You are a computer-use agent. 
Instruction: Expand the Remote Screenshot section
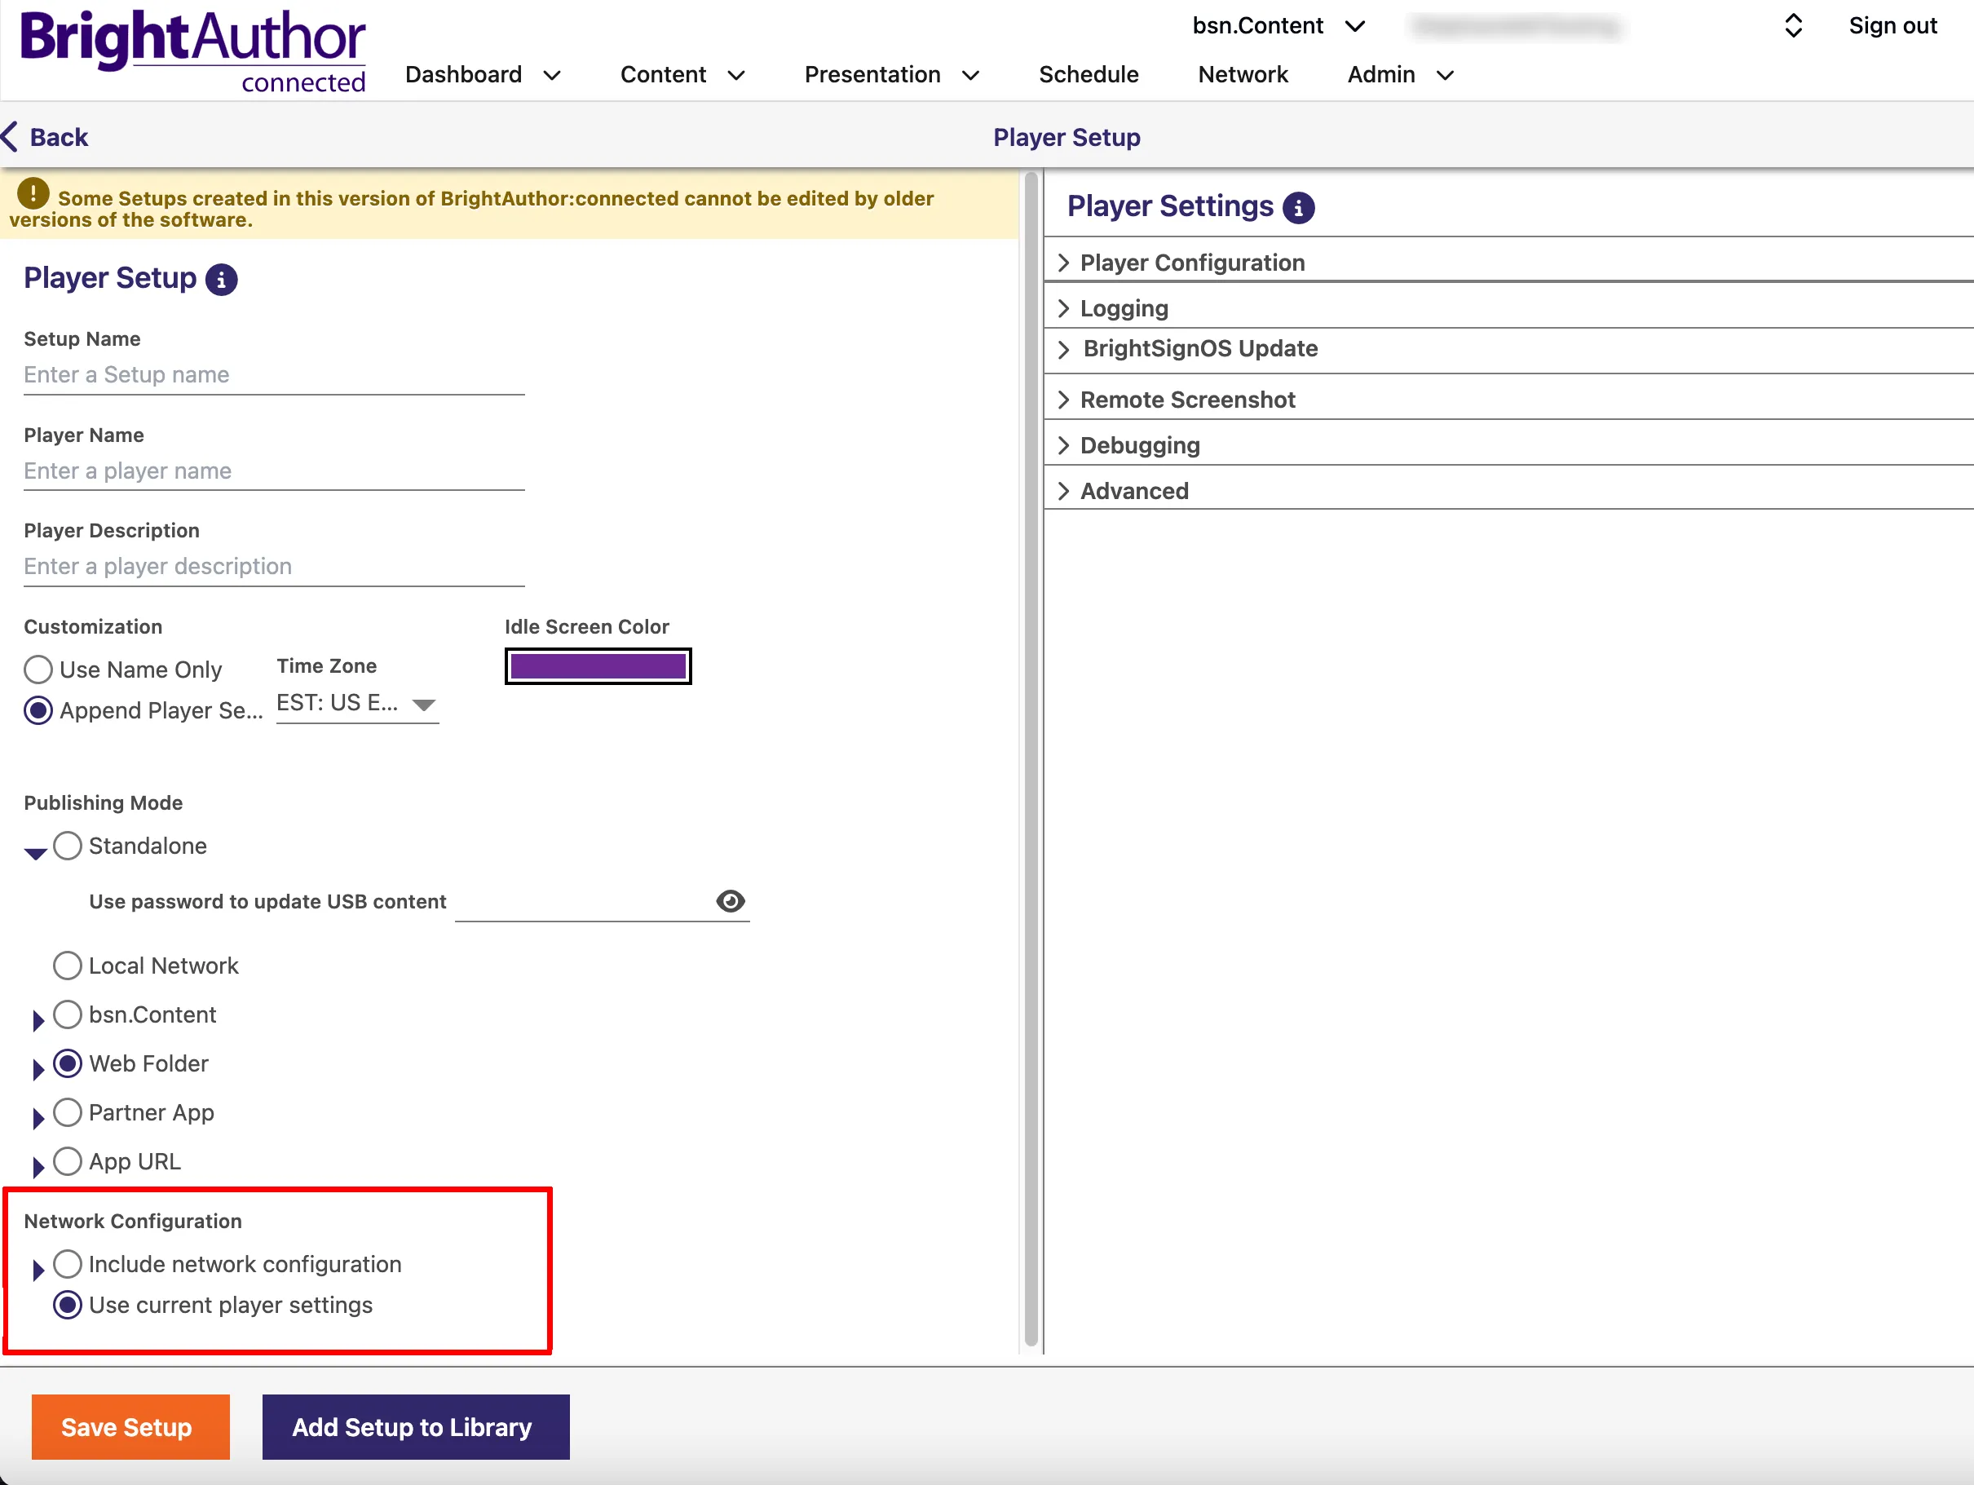pos(1508,400)
